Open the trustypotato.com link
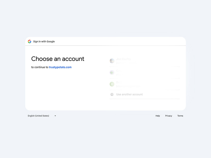 click(x=60, y=67)
